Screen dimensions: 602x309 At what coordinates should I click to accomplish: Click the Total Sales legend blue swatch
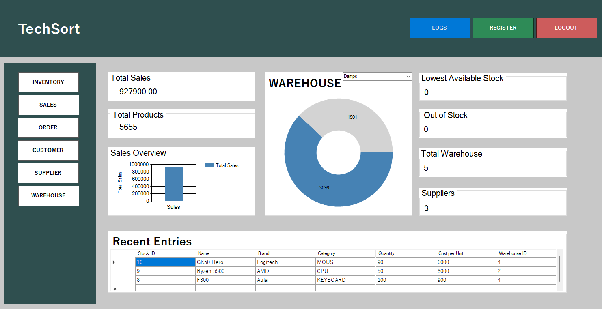pos(209,165)
